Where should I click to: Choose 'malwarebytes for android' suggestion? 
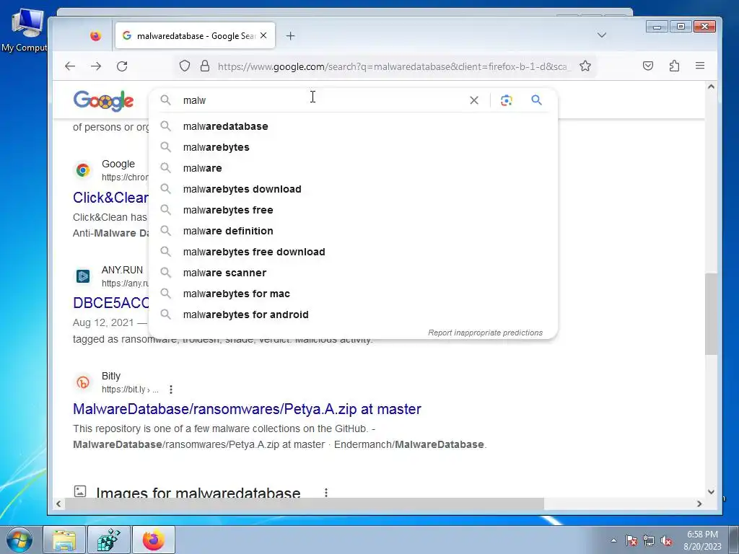[x=353, y=315]
